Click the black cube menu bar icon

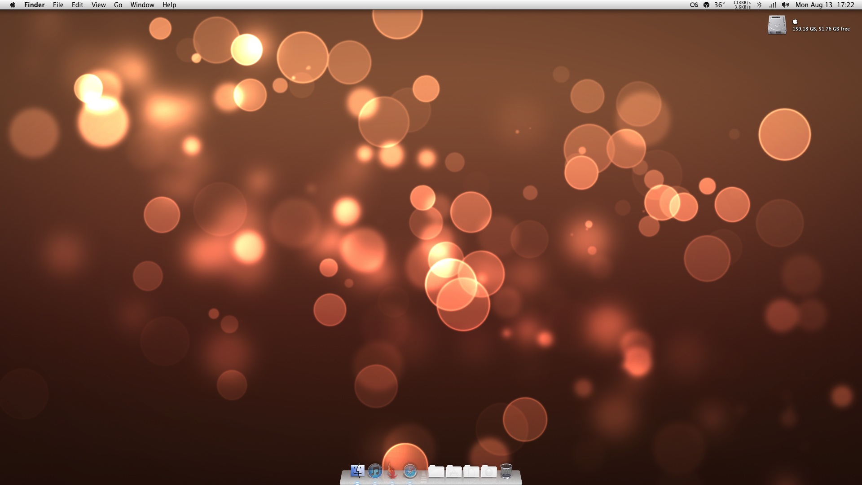[707, 5]
